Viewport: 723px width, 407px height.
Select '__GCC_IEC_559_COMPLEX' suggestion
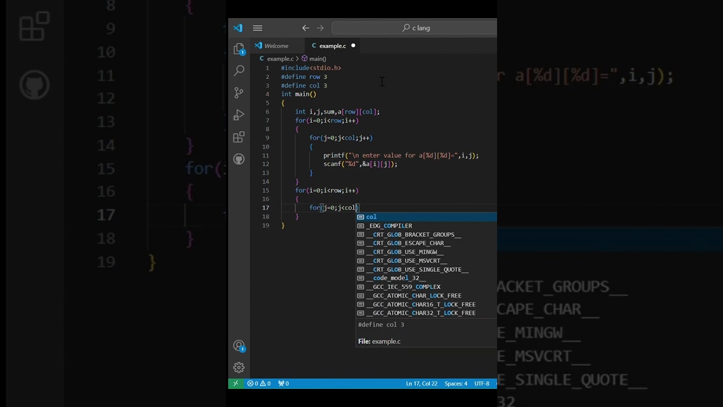426,287
